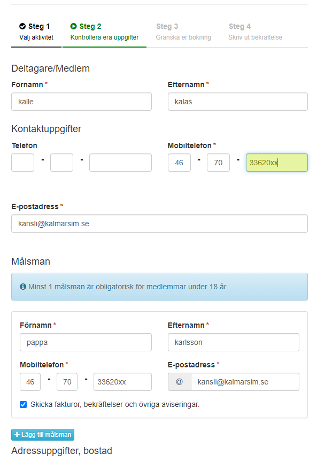
Task: Click the guardian Förnamn field containing pappa
Action: (86, 342)
